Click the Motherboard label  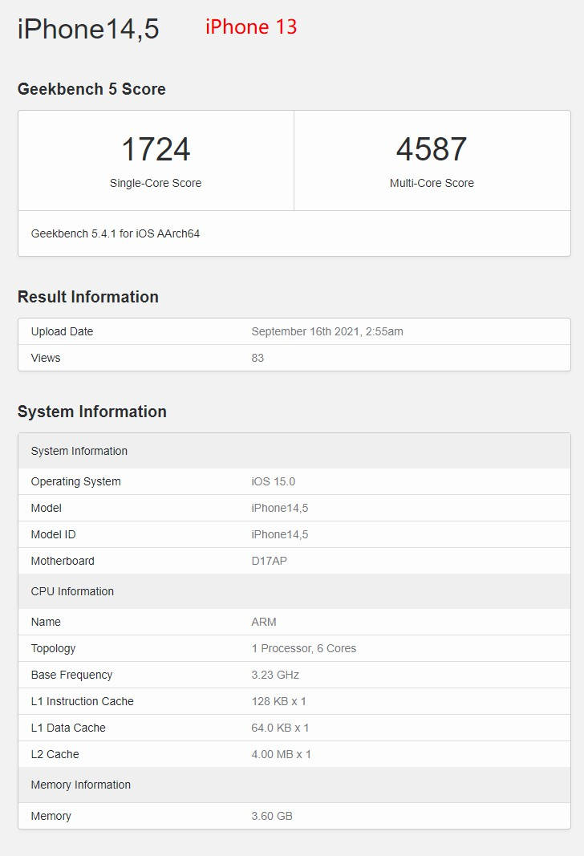point(63,561)
